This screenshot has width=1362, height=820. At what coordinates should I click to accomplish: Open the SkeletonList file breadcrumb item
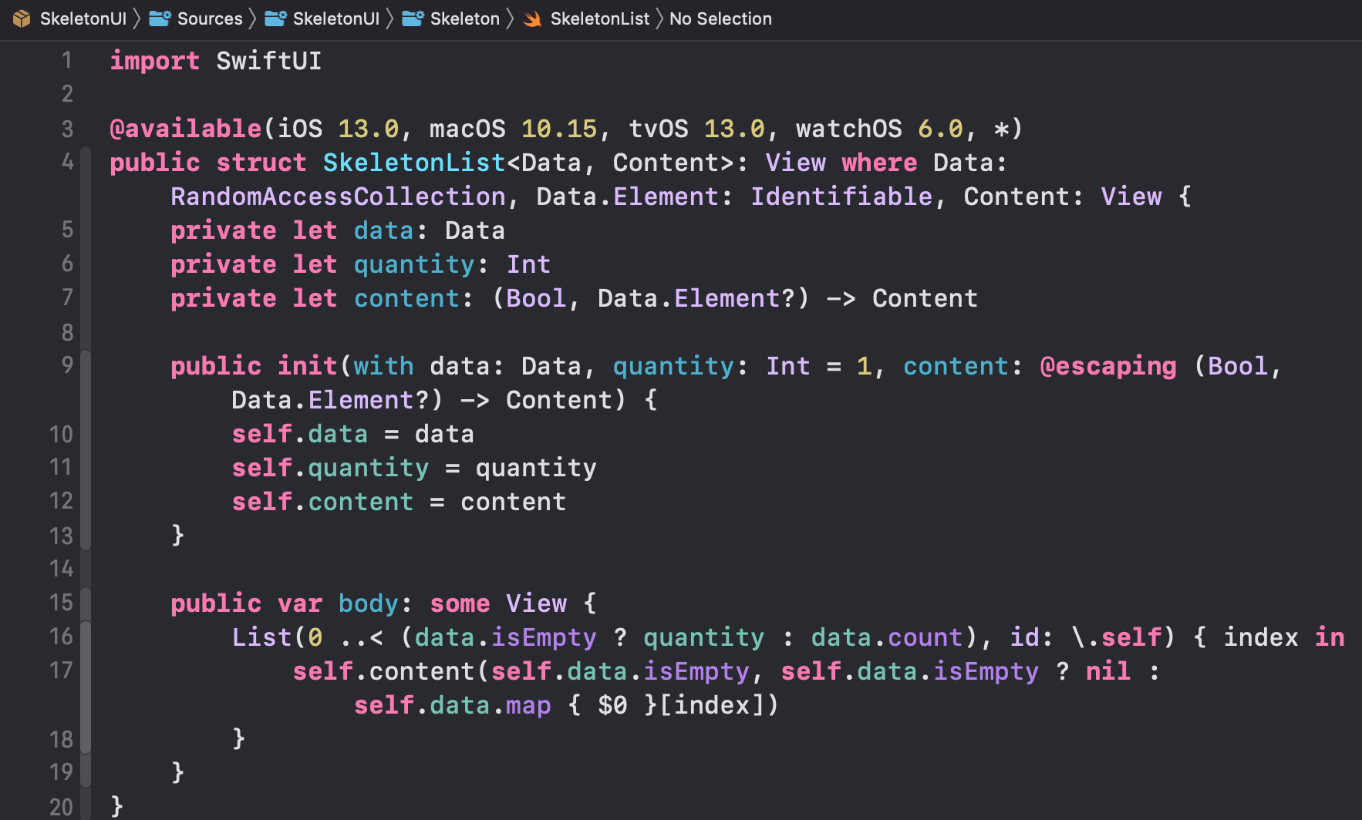pyautogui.click(x=599, y=18)
